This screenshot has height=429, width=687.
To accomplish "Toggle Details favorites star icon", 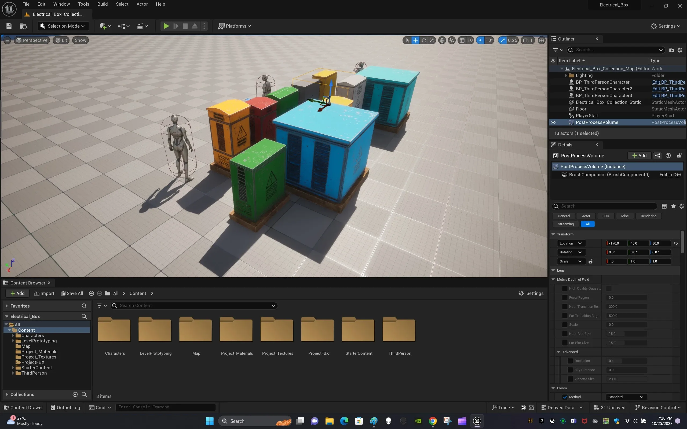I will [x=673, y=206].
